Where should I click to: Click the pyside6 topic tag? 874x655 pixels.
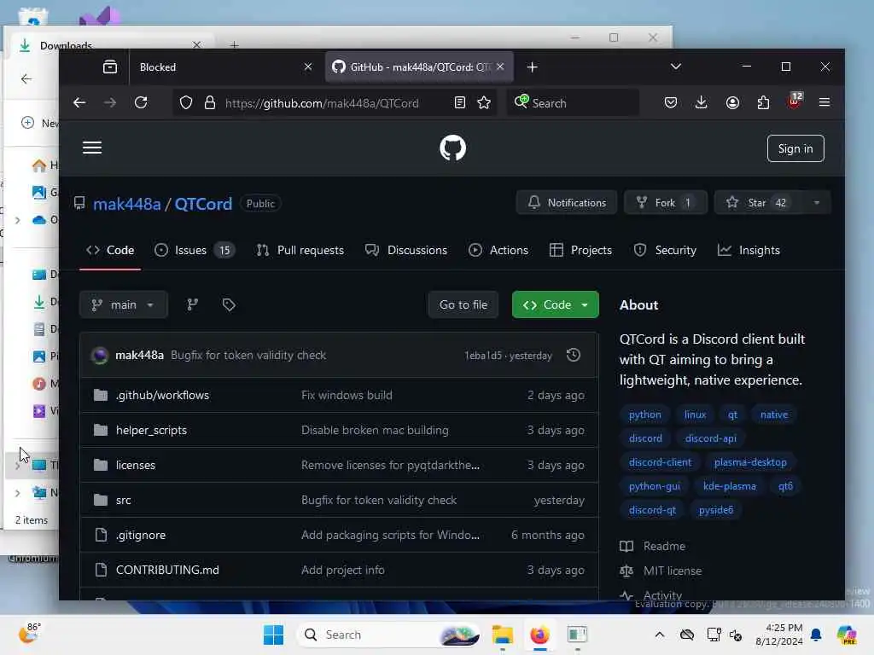click(716, 510)
